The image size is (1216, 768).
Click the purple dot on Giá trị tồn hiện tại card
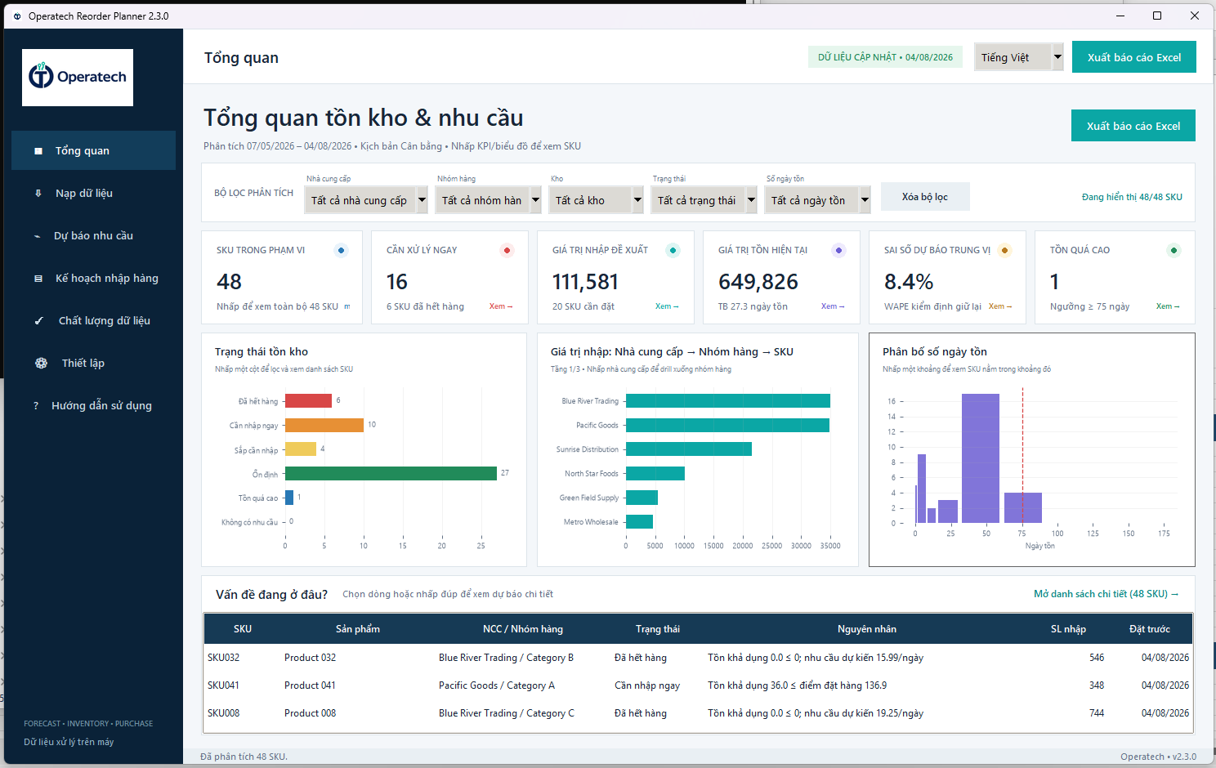pyautogui.click(x=838, y=250)
